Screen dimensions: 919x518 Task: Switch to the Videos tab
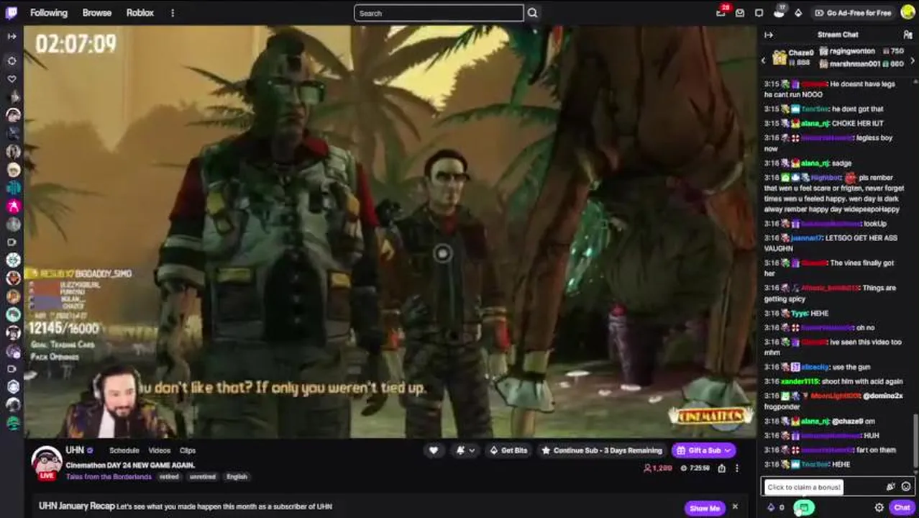(159, 450)
